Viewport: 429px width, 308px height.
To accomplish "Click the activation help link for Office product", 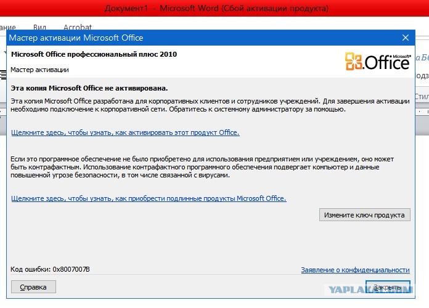I will point(125,132).
